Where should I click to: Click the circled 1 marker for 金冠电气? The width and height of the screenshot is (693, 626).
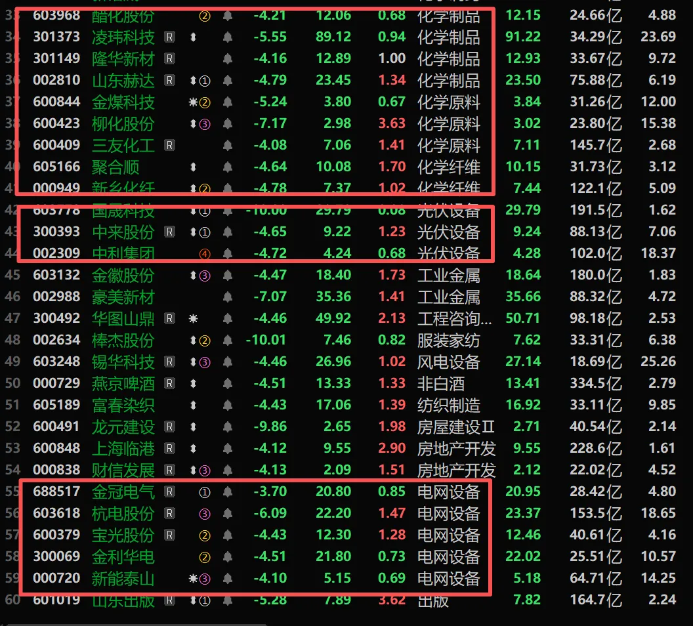(205, 492)
